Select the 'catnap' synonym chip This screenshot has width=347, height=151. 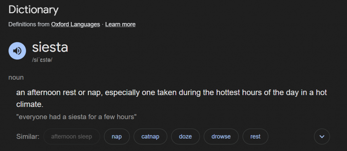pyautogui.click(x=150, y=137)
